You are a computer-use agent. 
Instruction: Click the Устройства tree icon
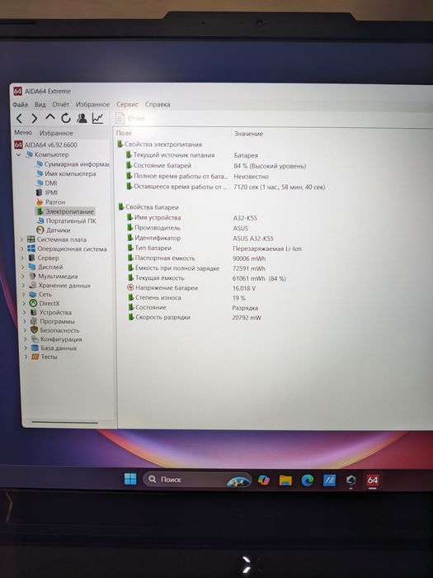[34, 312]
